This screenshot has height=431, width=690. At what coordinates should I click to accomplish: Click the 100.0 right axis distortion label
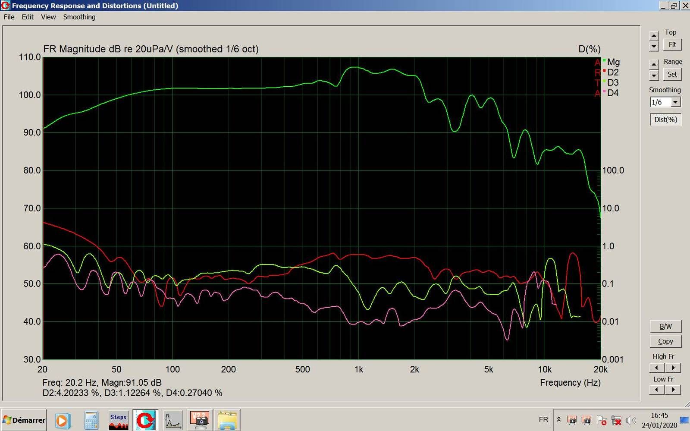point(613,170)
